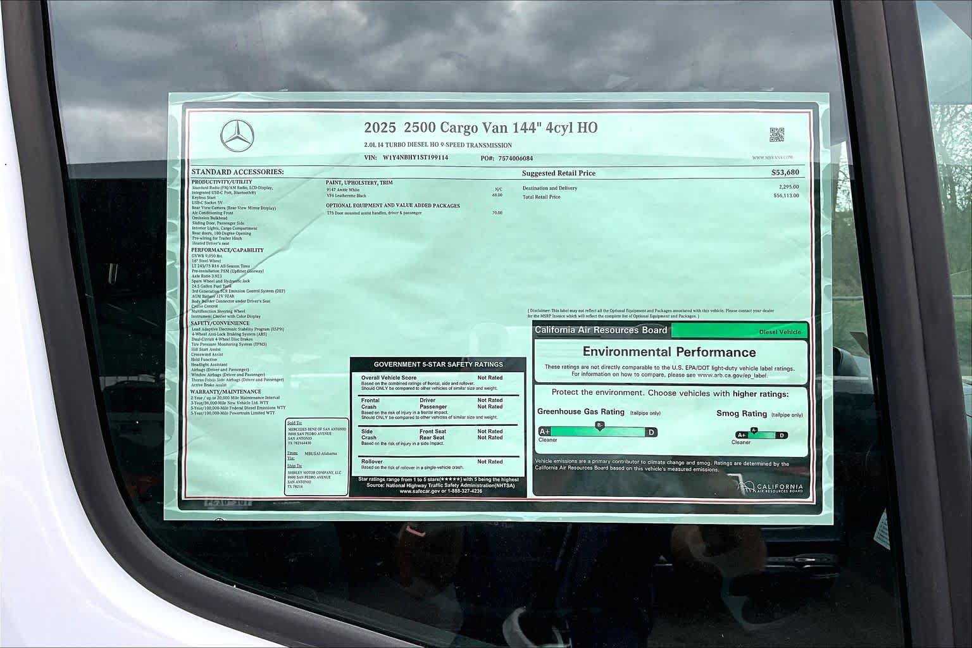Screen dimensions: 972x648
Task: Click the STANDARD ACCESSORIES heading
Action: [237, 171]
